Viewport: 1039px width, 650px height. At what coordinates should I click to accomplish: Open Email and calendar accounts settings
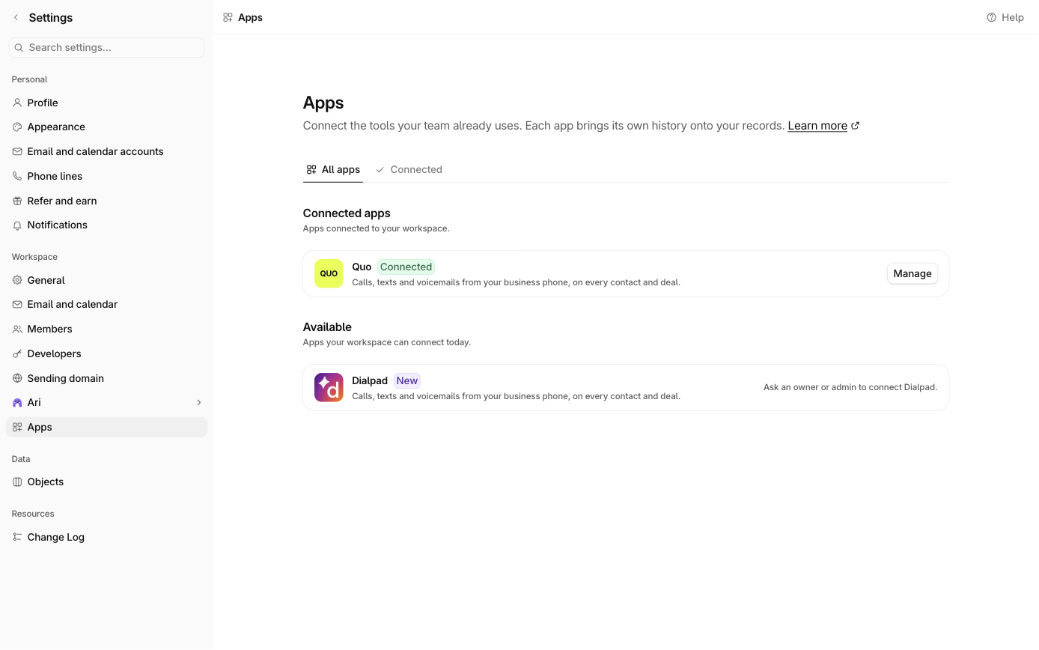point(106,151)
